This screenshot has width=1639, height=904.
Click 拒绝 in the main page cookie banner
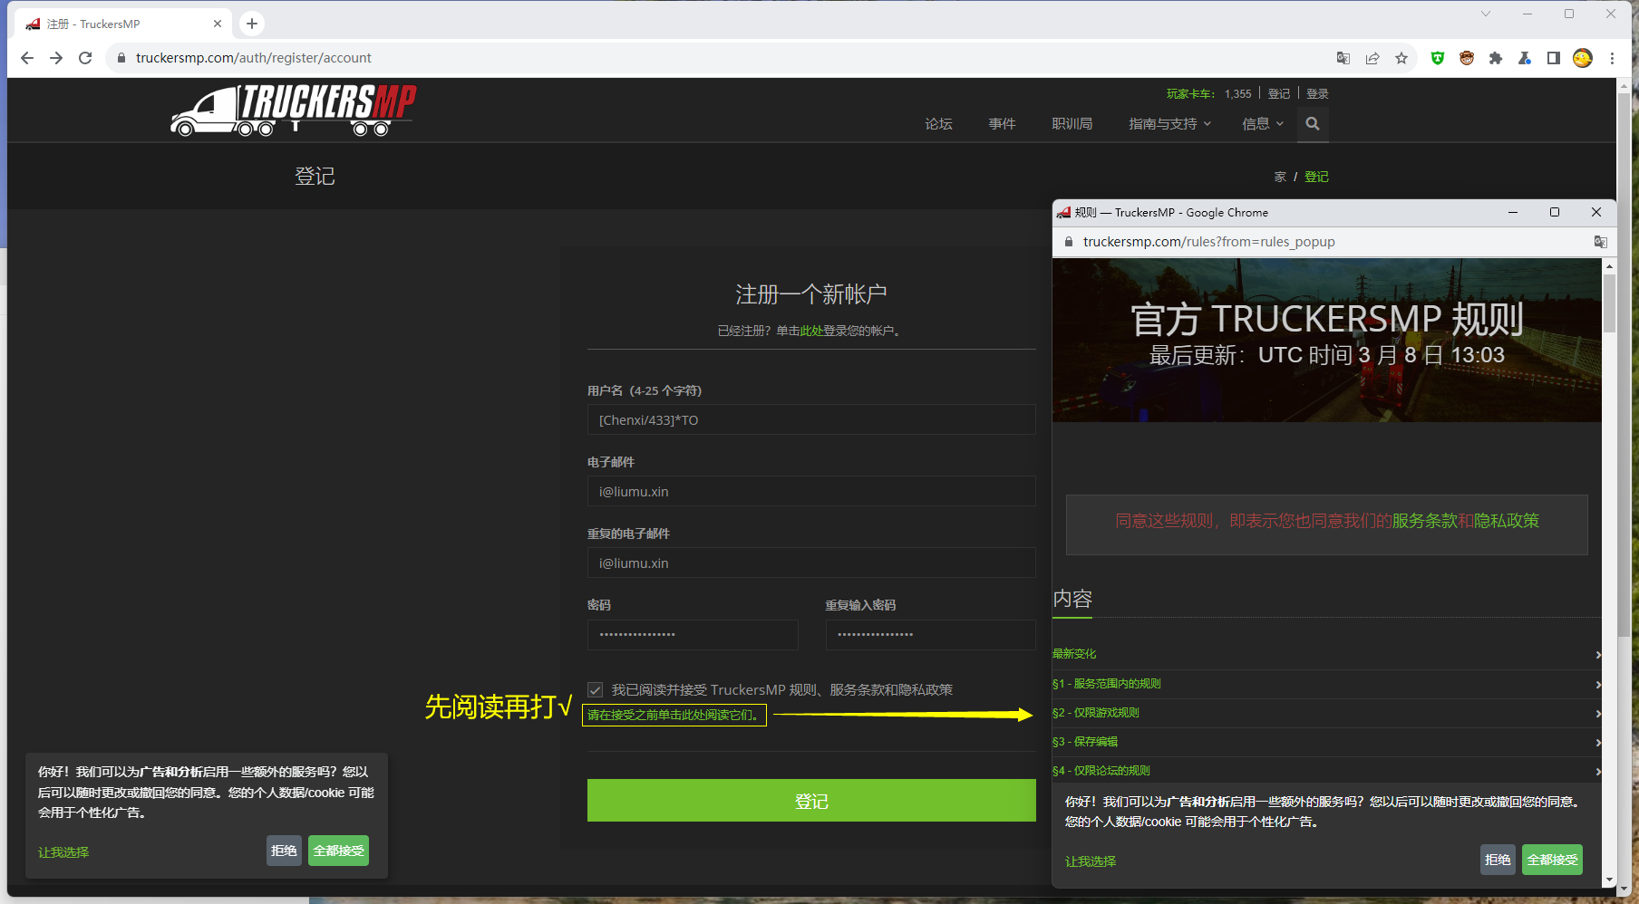pos(284,851)
